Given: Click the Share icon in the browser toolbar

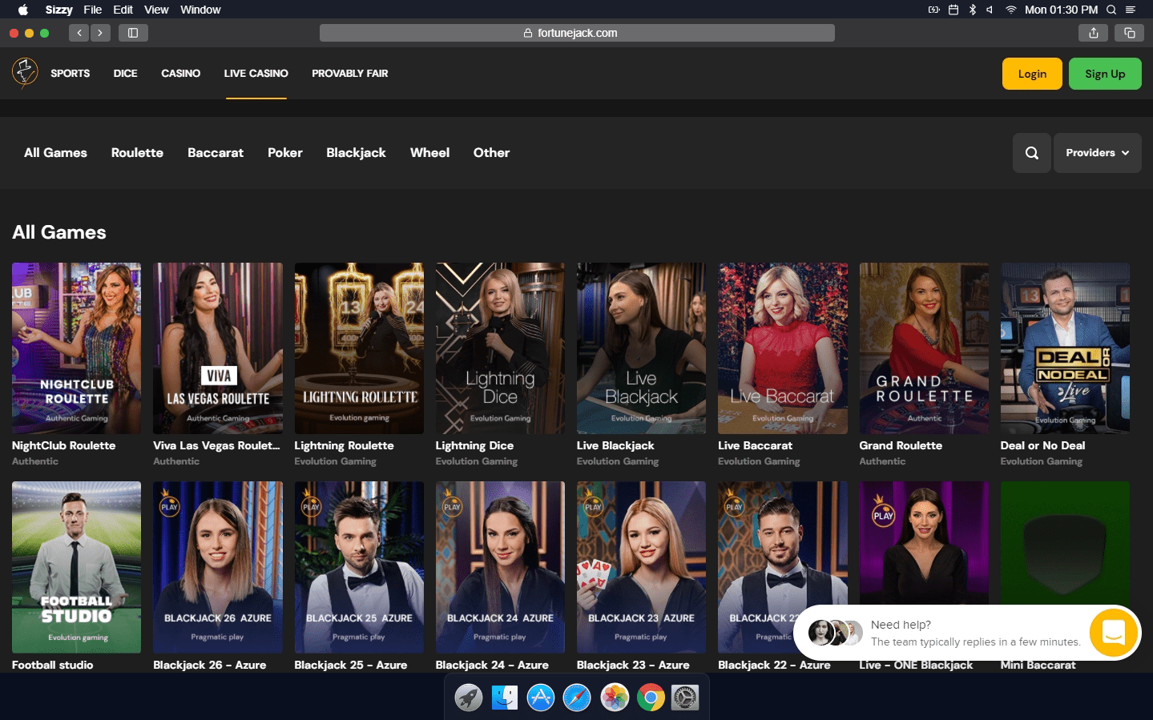Looking at the screenshot, I should coord(1094,33).
